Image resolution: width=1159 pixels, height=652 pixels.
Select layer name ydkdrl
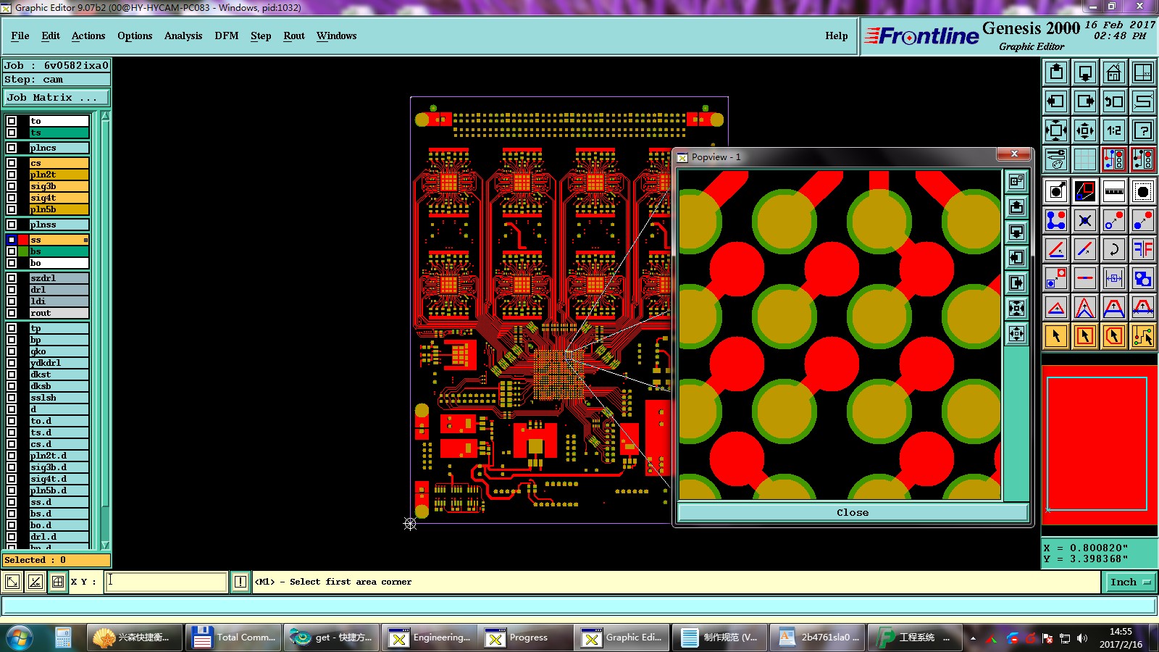point(59,363)
